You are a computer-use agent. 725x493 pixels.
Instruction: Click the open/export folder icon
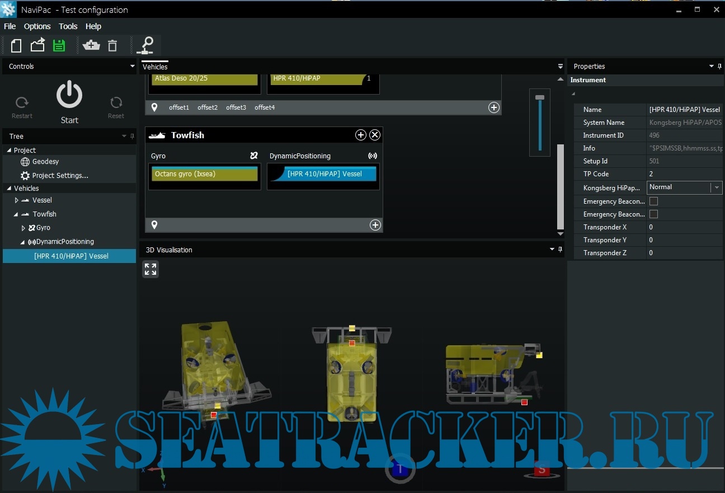point(37,45)
